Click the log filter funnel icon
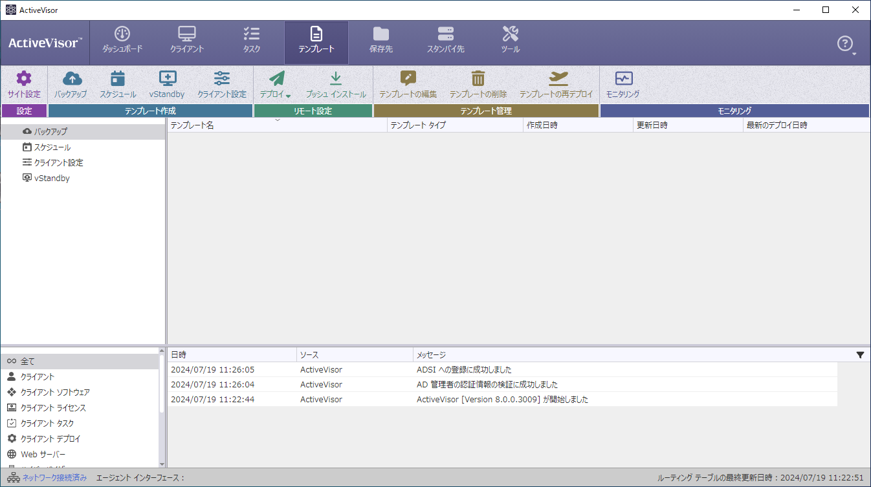 tap(860, 354)
